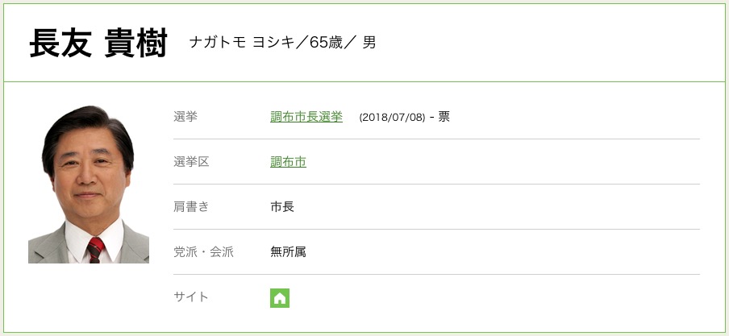
Task: Click the candidate's portrait photo
Action: [89, 184]
